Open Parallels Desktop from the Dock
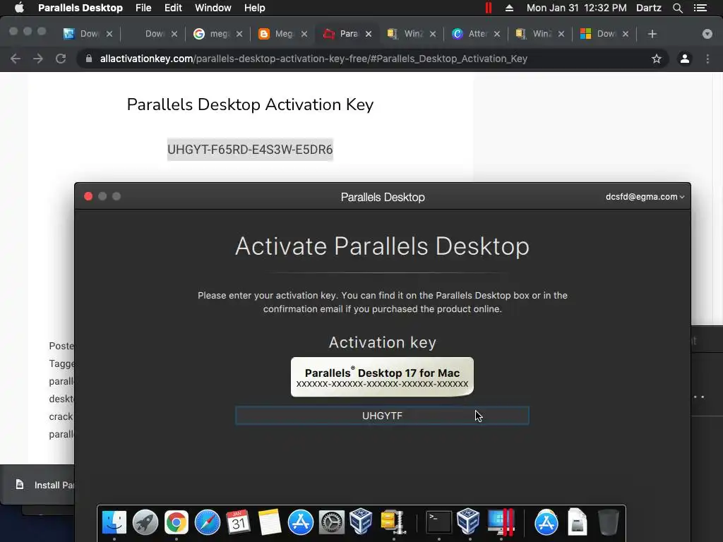Image resolution: width=723 pixels, height=542 pixels. point(501,522)
